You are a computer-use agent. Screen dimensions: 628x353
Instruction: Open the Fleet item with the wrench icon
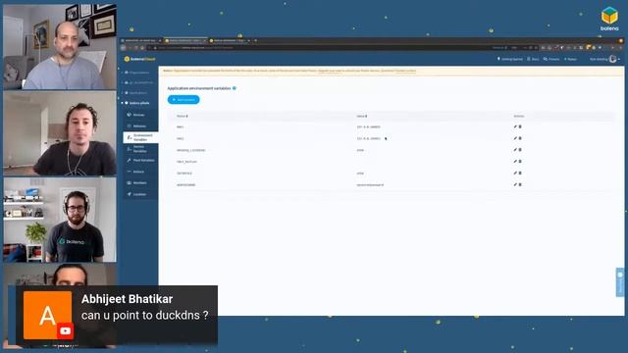point(140,160)
